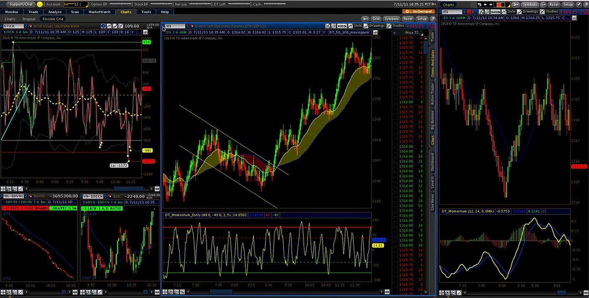589x298 pixels.
Task: Click the drawing tool icon below $TICK chart
Action: (21, 189)
